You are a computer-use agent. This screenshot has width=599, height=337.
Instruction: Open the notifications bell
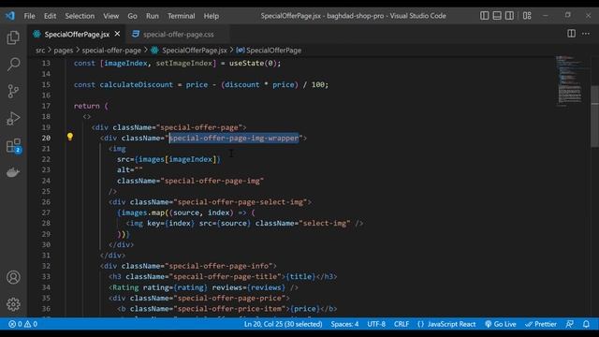point(586,324)
